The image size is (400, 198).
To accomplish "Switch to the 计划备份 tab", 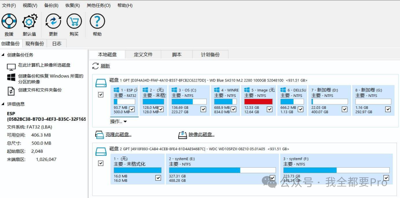I will coord(210,54).
